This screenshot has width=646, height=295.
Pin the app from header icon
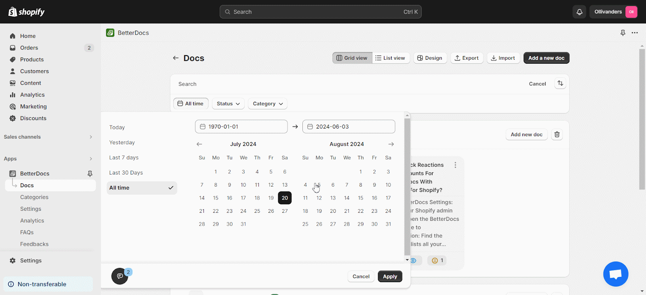[623, 33]
